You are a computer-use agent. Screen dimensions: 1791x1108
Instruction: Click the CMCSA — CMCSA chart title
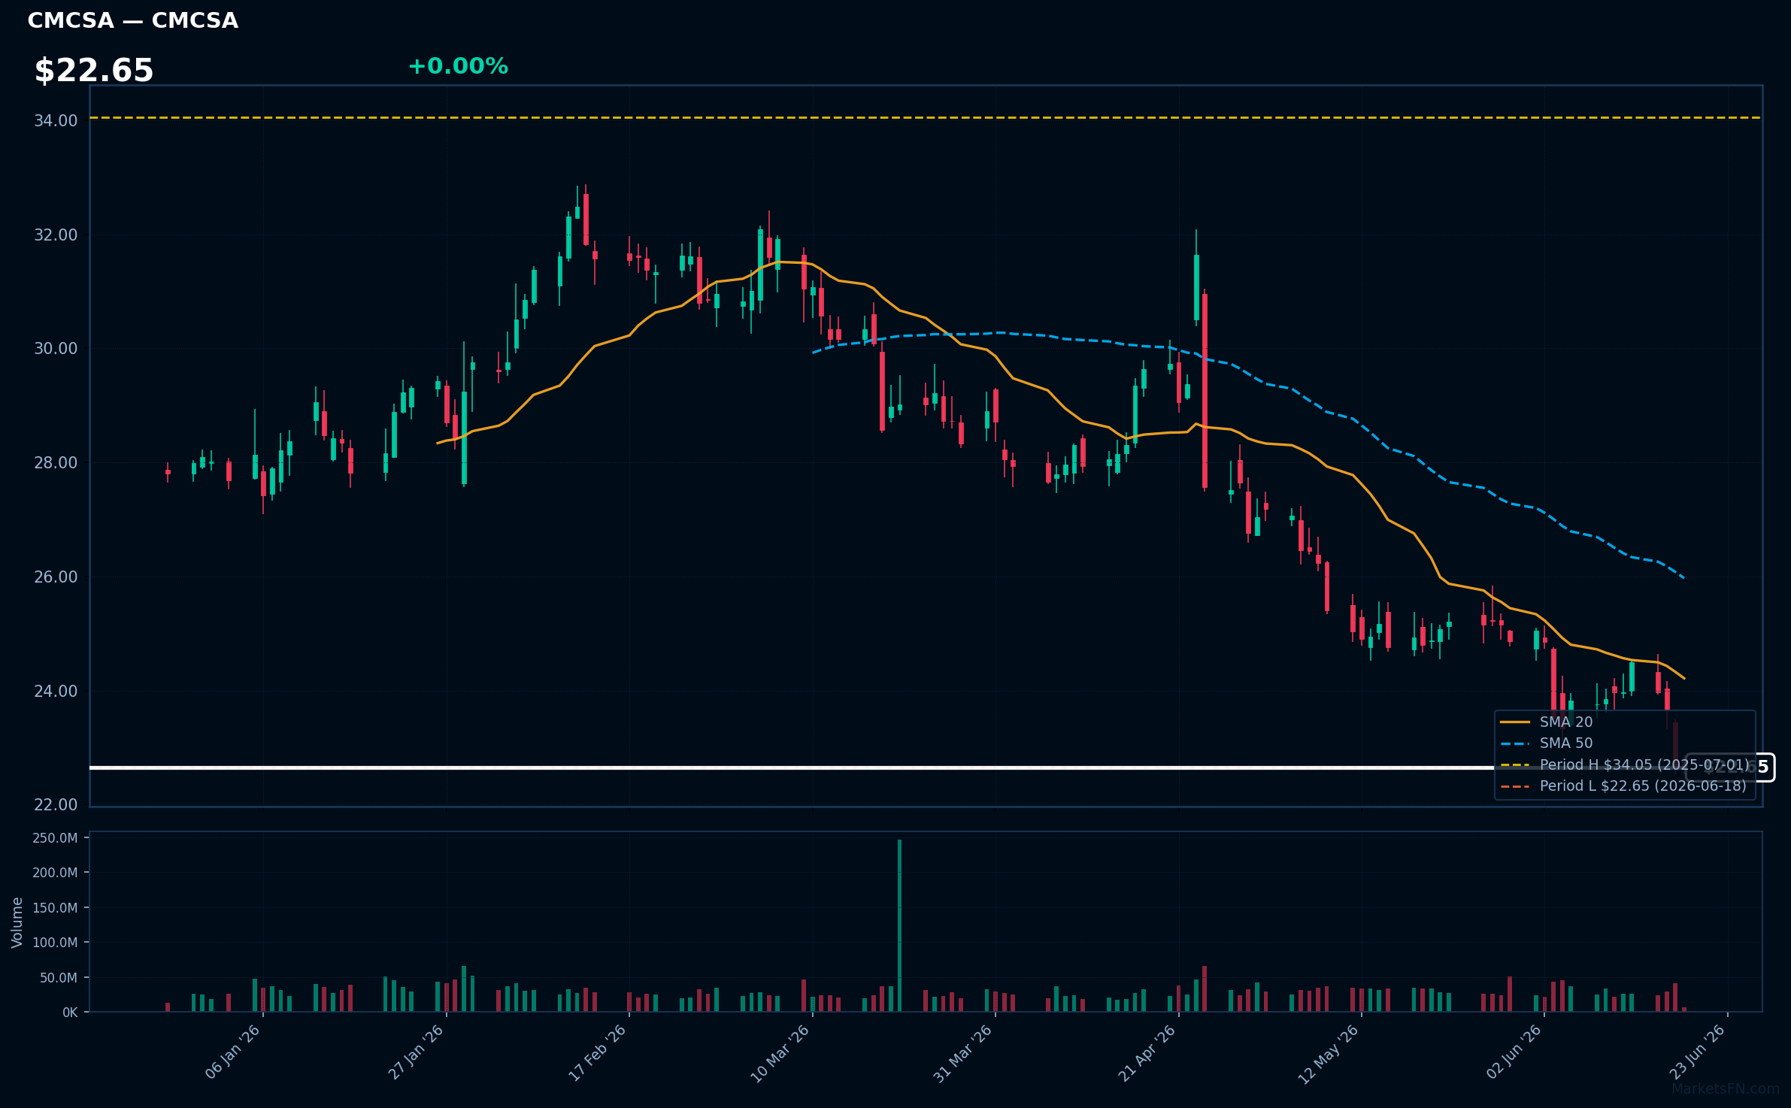click(x=133, y=20)
